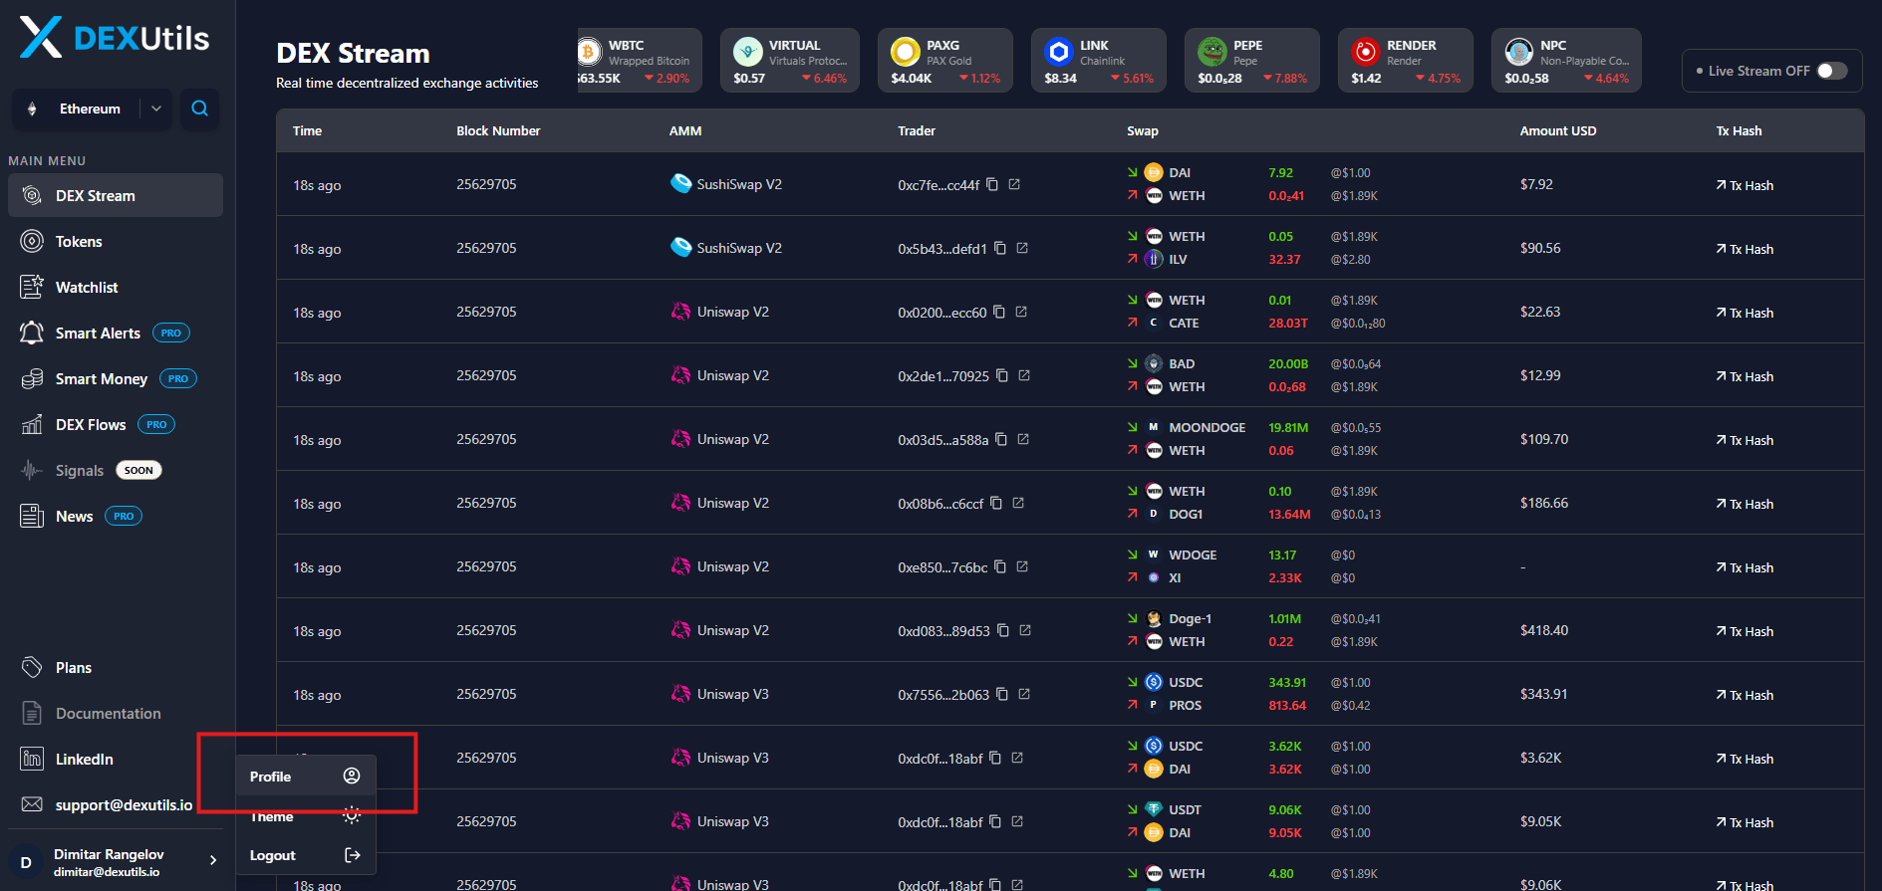Copy trader address 0x0200...ecc60
The image size is (1882, 891).
coord(999,312)
